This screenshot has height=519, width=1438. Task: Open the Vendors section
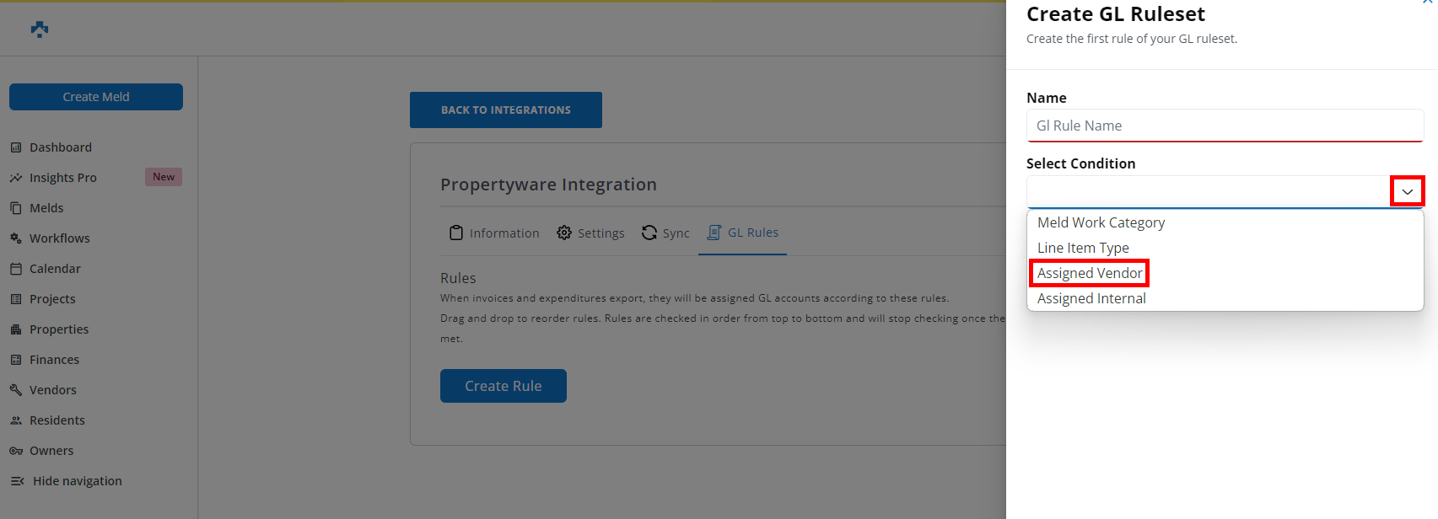[52, 390]
